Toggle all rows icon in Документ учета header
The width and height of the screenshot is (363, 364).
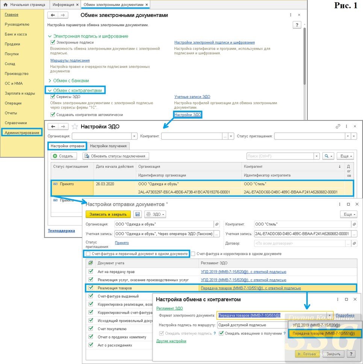pos(91,263)
